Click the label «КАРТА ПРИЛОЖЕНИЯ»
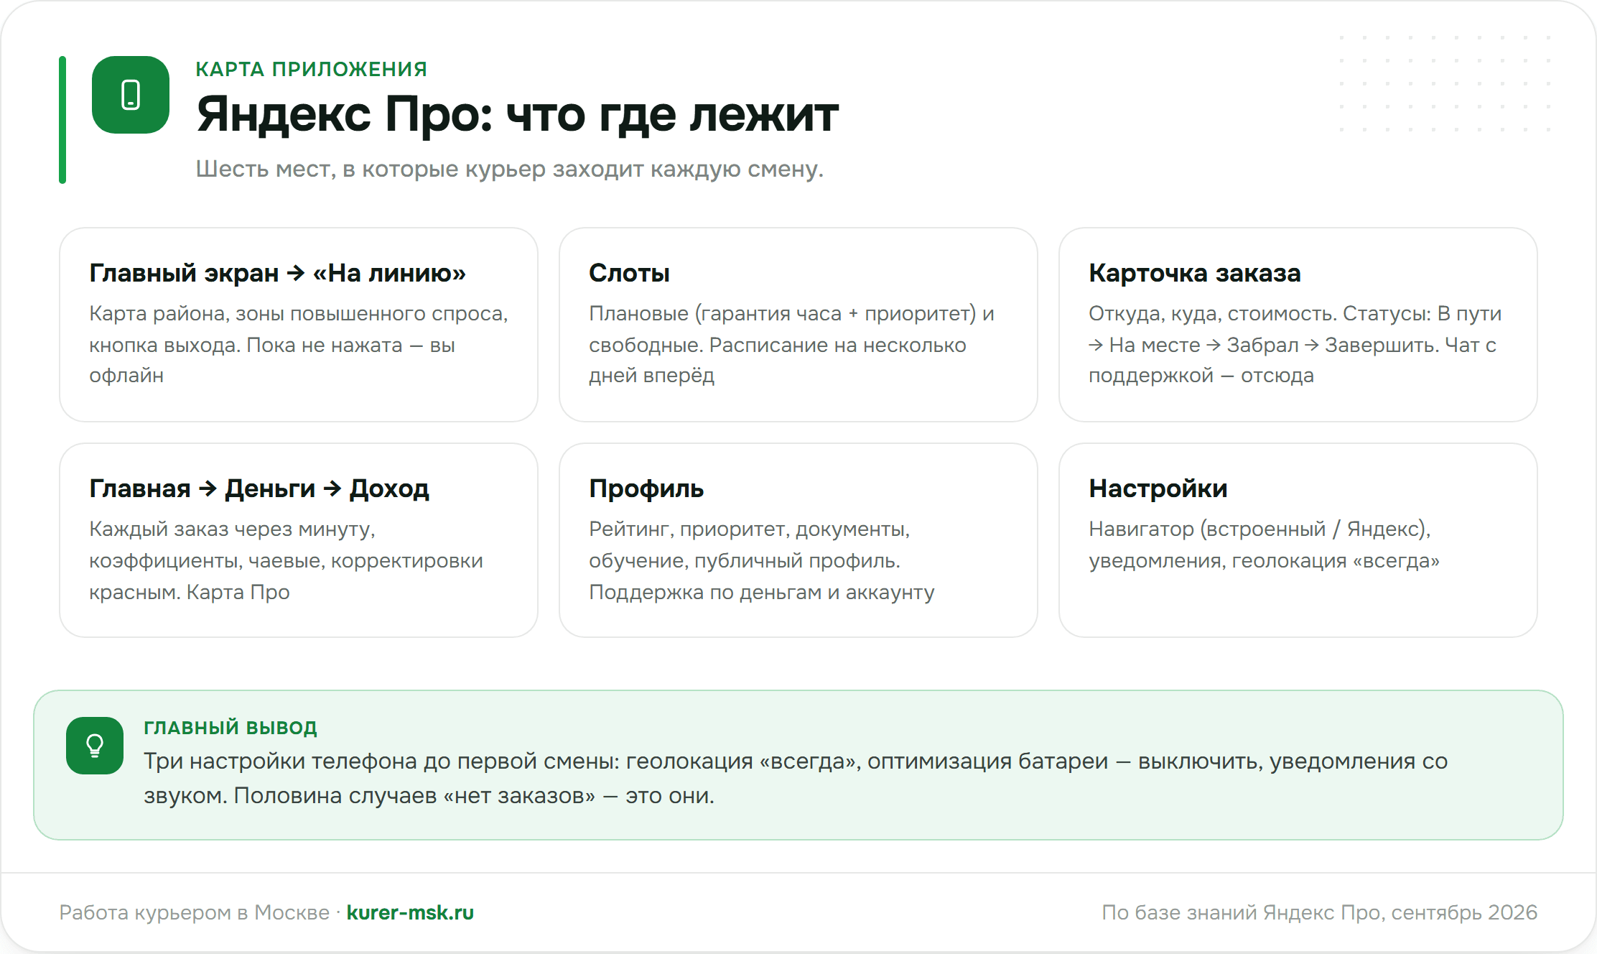The width and height of the screenshot is (1597, 954). (x=312, y=69)
